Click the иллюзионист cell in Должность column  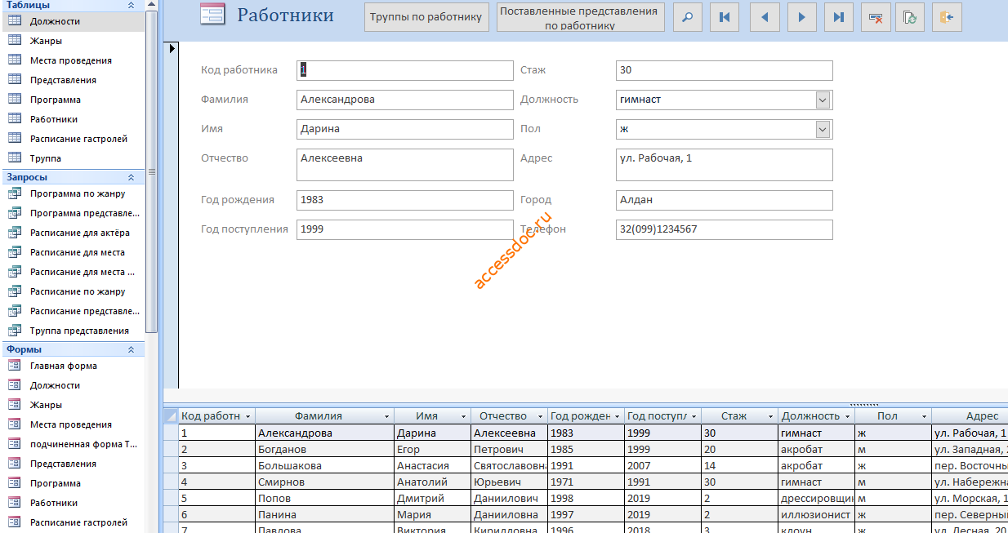click(x=816, y=515)
